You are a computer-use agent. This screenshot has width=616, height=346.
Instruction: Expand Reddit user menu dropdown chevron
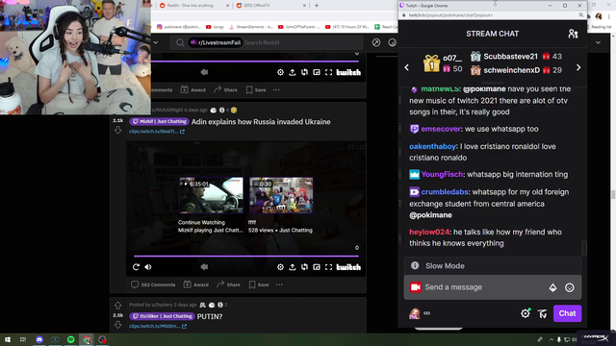[598, 42]
